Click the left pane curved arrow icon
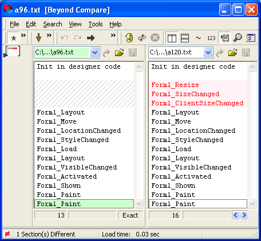The height and width of the screenshot is (241, 261). coord(107,53)
